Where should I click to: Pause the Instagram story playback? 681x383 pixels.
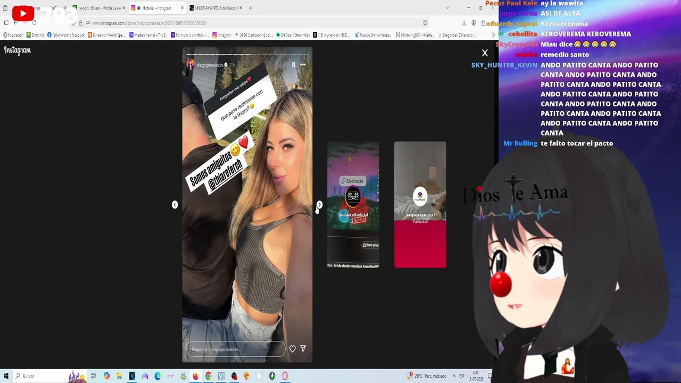293,64
